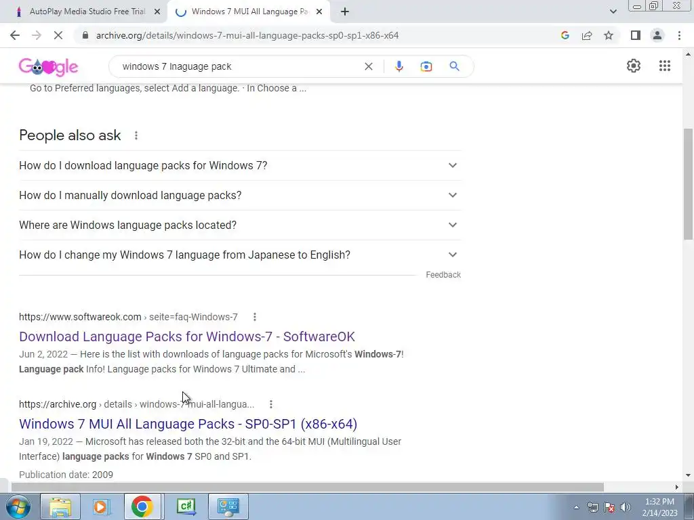Show hidden tray icons arrow

(x=576, y=507)
